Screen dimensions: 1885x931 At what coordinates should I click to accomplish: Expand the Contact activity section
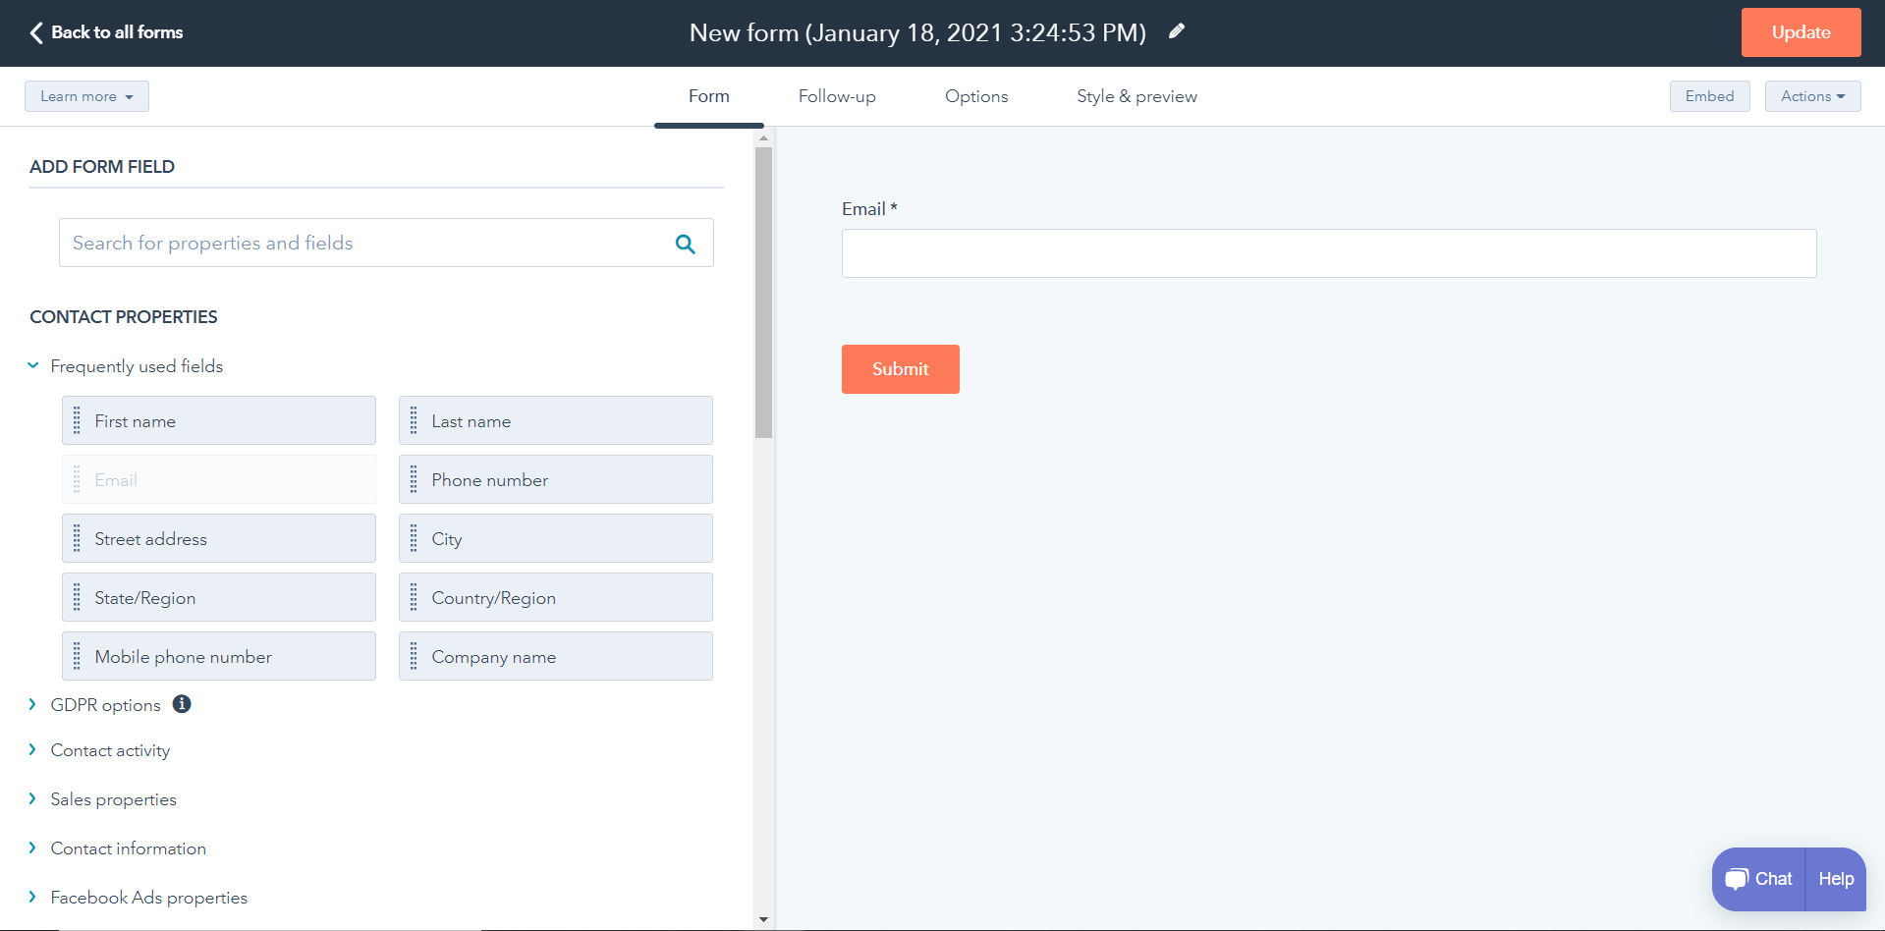point(32,750)
